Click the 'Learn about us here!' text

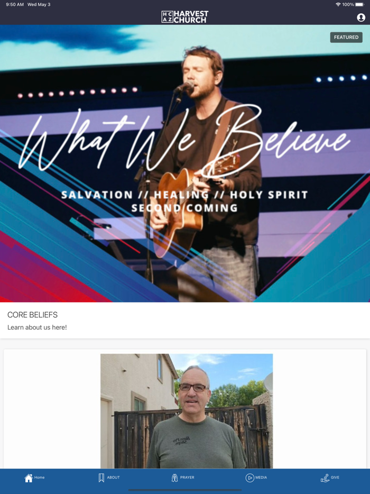click(x=37, y=327)
